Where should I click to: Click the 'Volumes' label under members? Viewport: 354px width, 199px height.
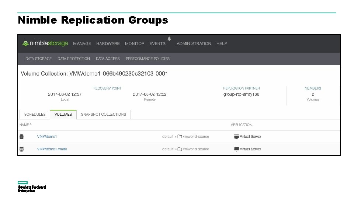click(313, 99)
